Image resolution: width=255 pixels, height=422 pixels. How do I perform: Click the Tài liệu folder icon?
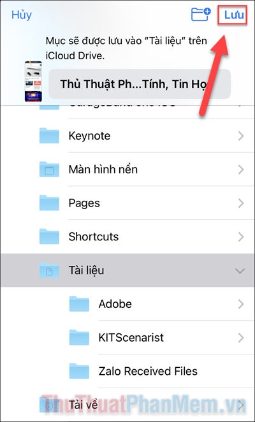pos(49,270)
